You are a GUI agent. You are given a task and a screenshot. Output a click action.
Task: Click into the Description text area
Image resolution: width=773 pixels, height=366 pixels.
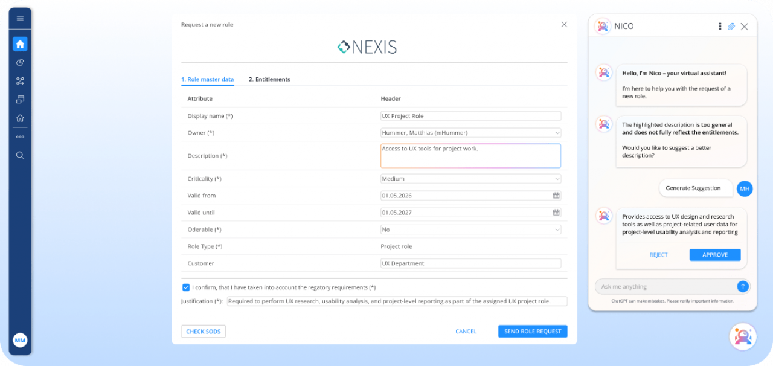click(x=470, y=156)
